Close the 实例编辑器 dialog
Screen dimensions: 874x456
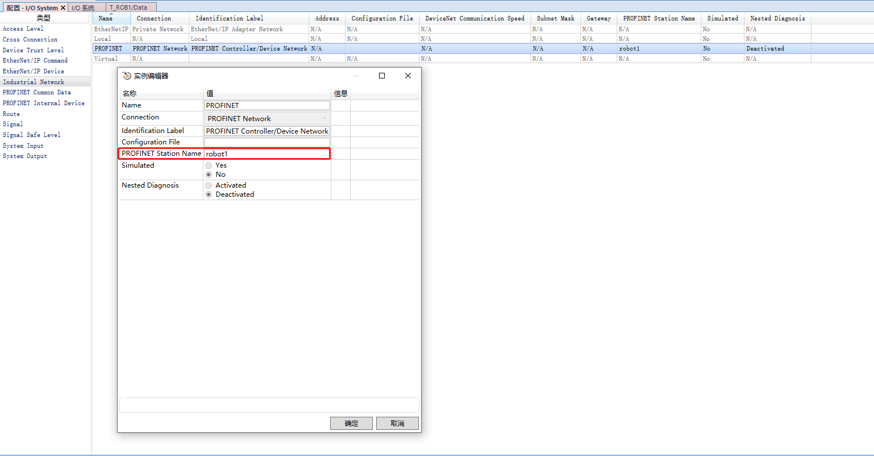(408, 76)
